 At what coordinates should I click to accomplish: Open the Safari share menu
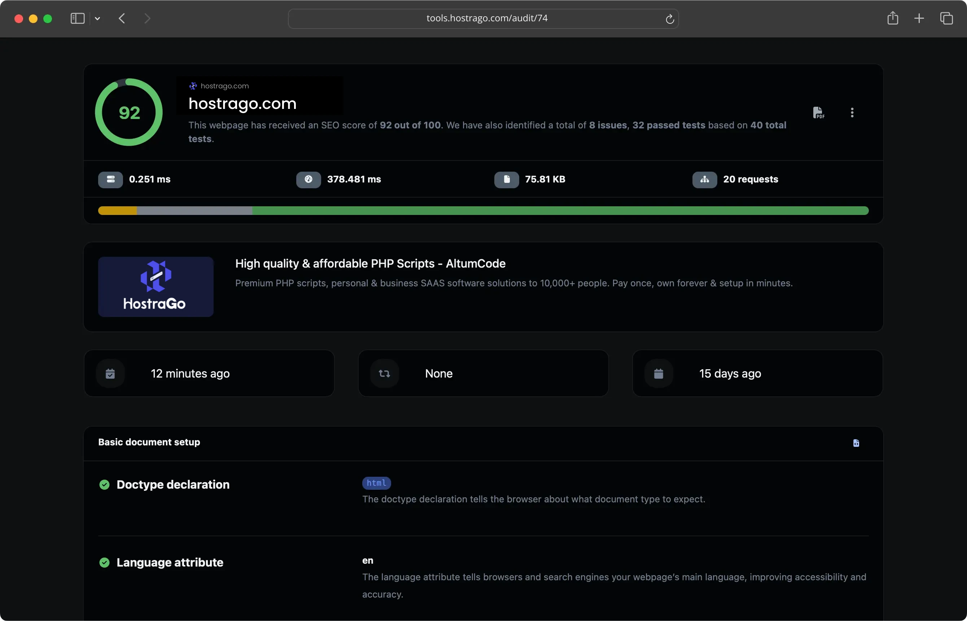click(x=893, y=18)
